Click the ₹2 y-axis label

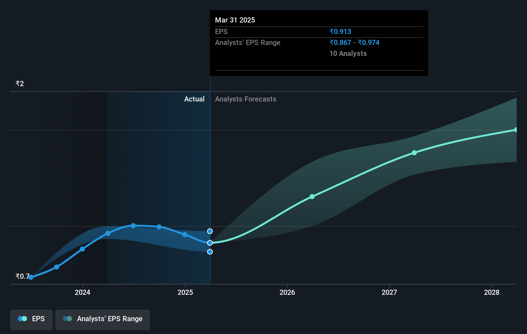[20, 83]
